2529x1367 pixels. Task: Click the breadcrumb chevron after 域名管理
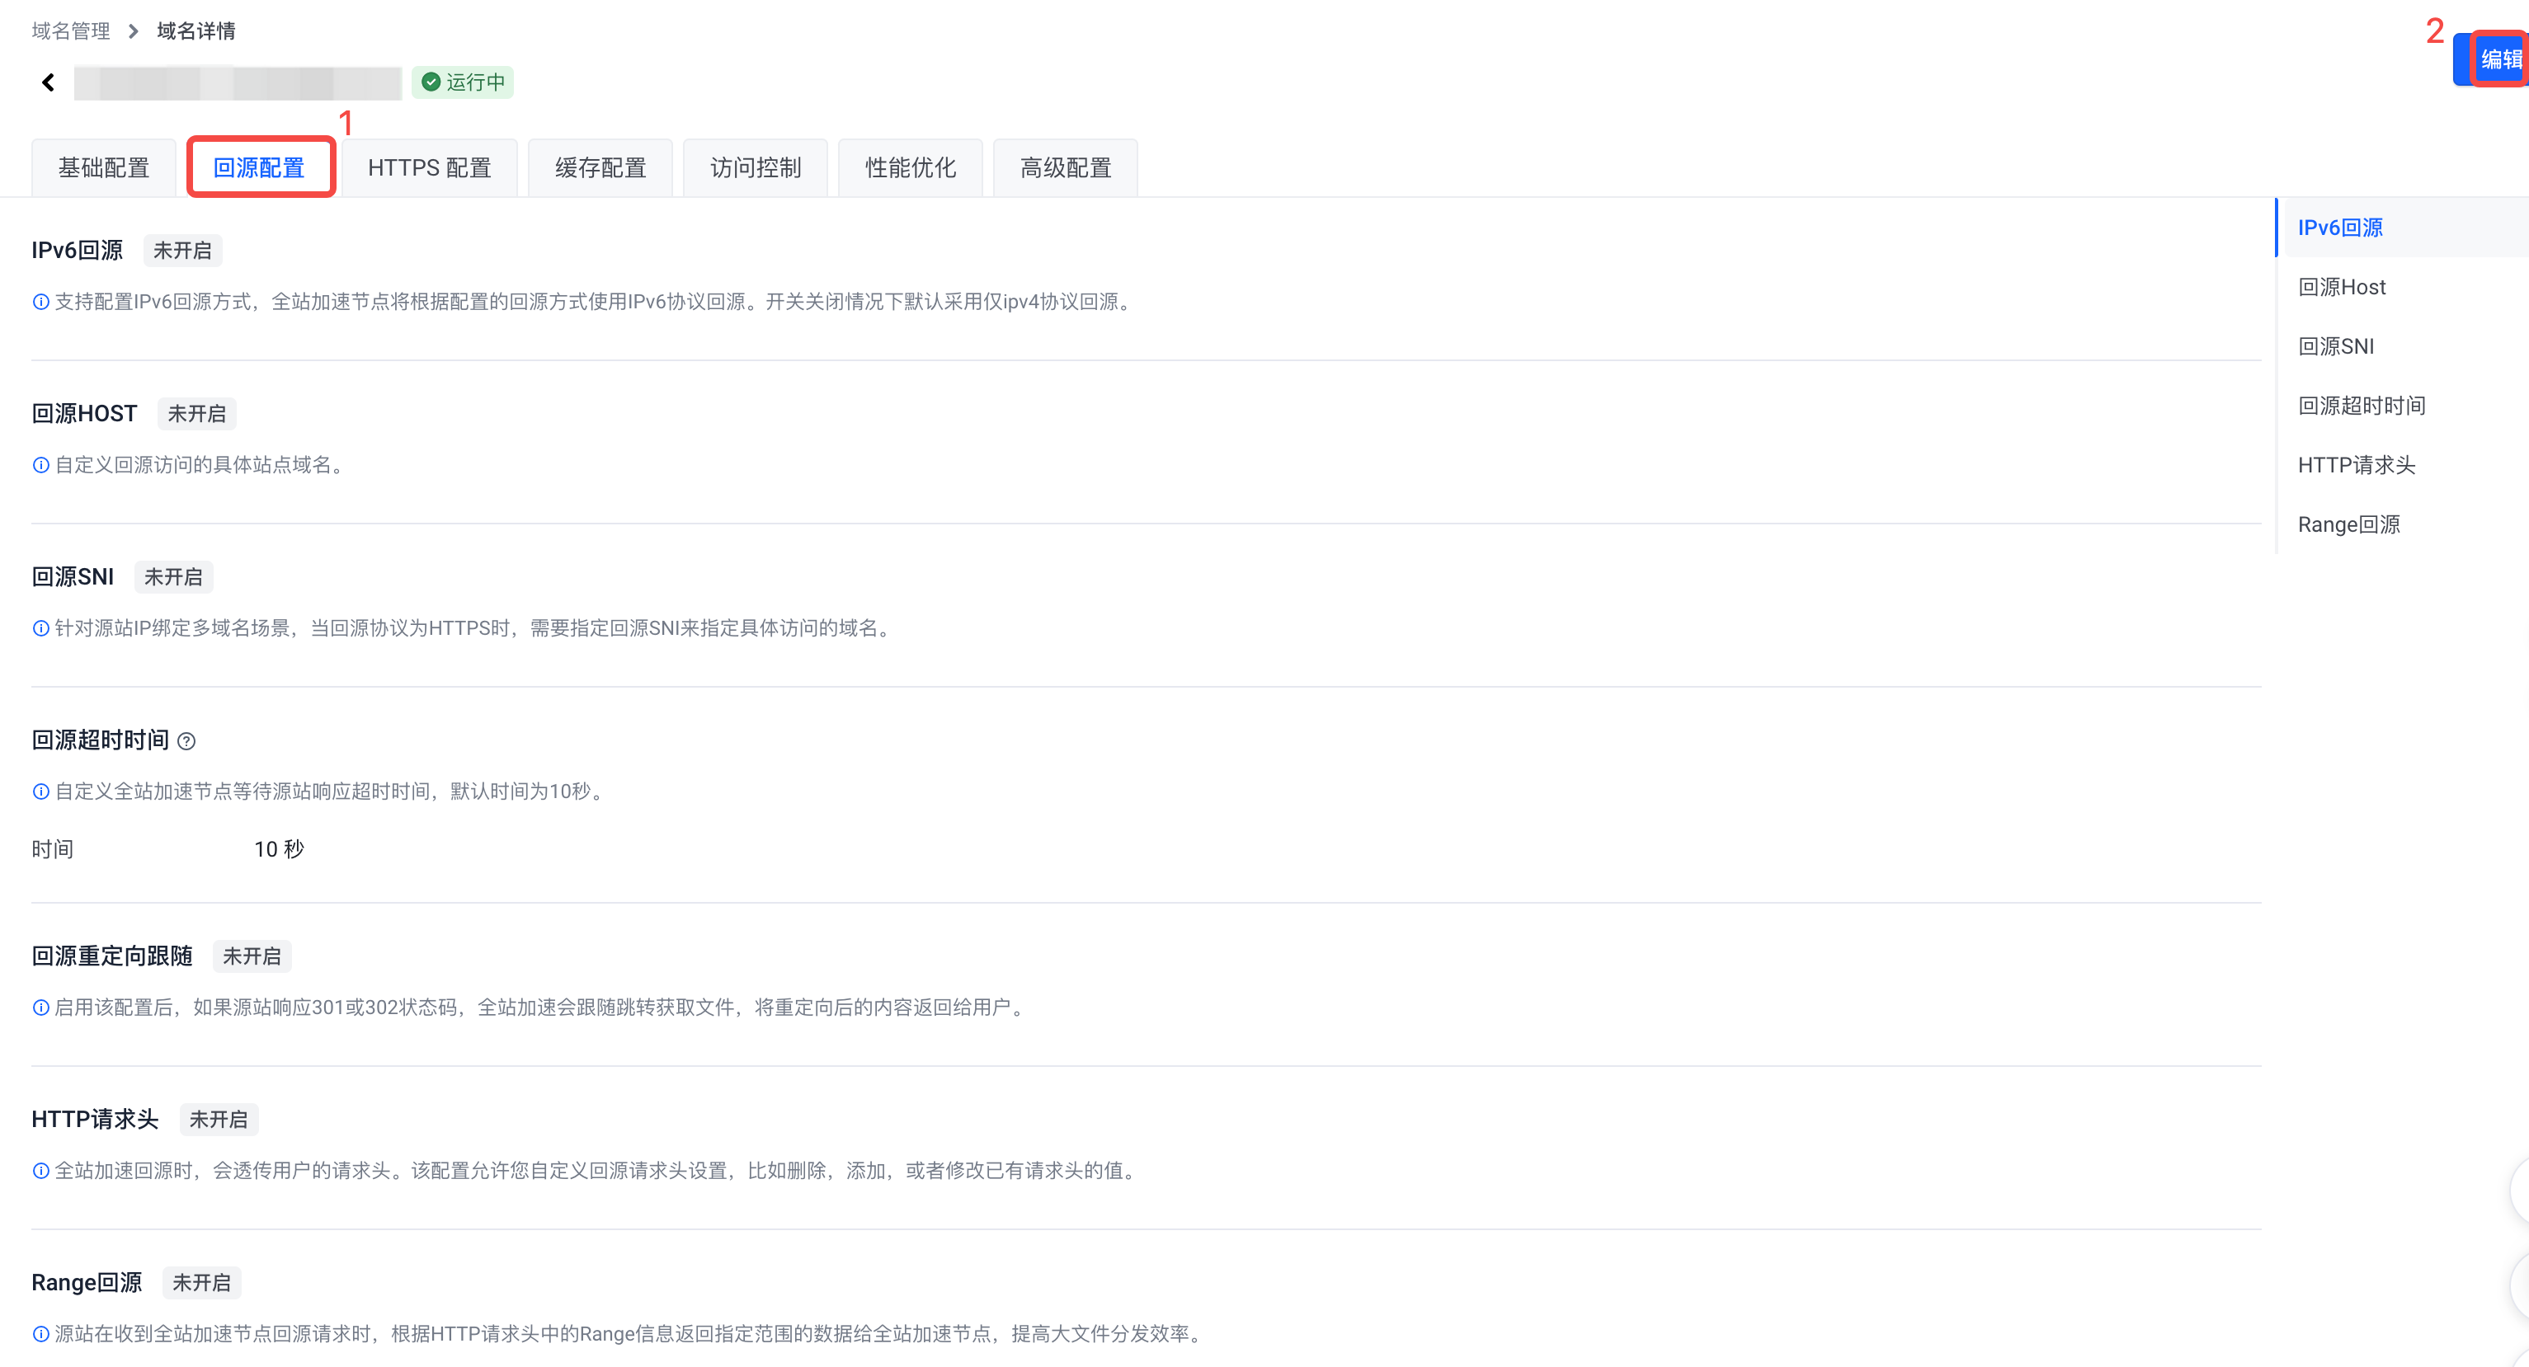(x=134, y=31)
